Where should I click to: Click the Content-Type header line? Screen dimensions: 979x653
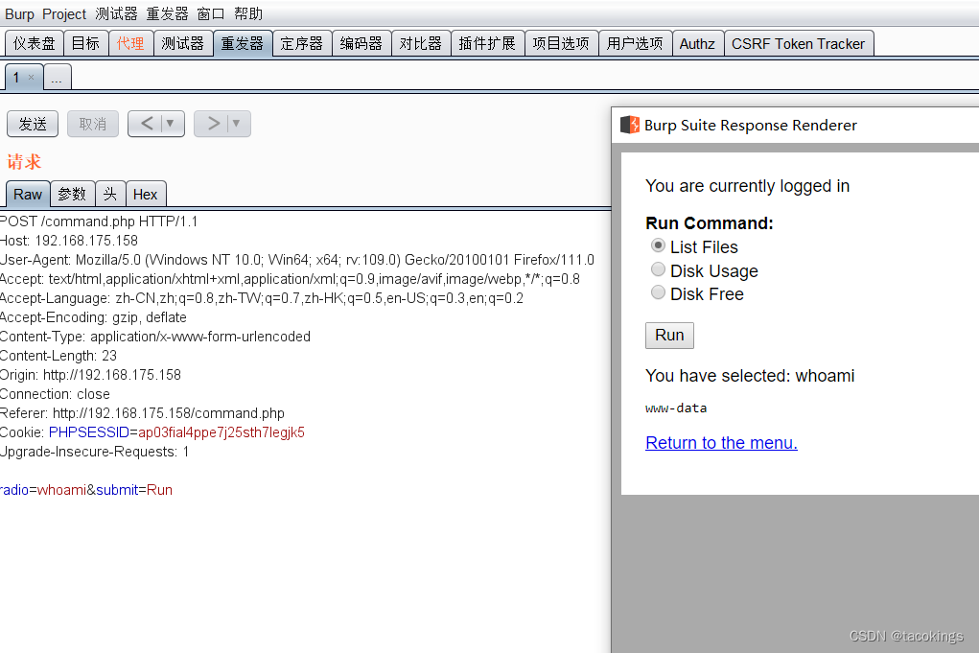point(155,337)
